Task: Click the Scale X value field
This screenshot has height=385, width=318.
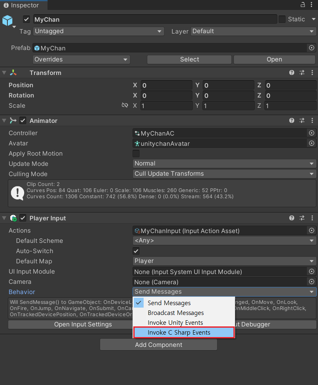Action: point(167,106)
